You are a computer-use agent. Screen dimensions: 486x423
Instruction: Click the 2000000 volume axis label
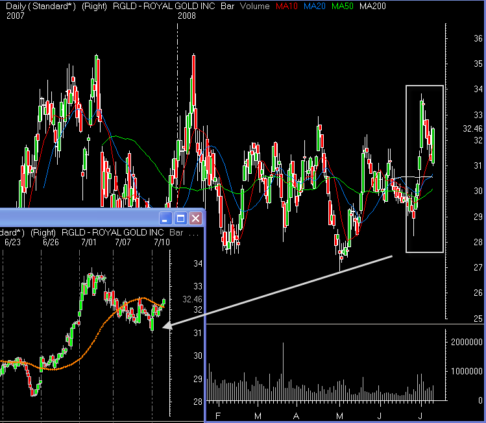click(x=467, y=342)
